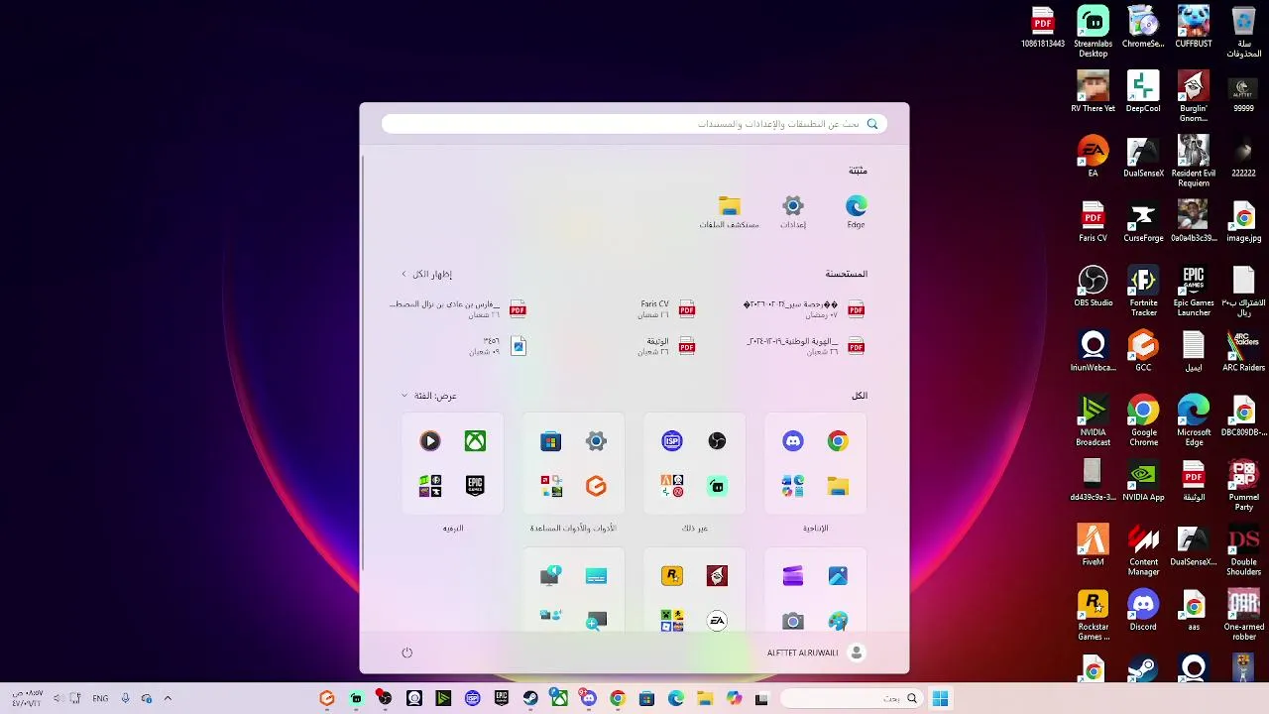
Task: Launch Discord from the الإنتاجية category group
Action: coord(792,441)
